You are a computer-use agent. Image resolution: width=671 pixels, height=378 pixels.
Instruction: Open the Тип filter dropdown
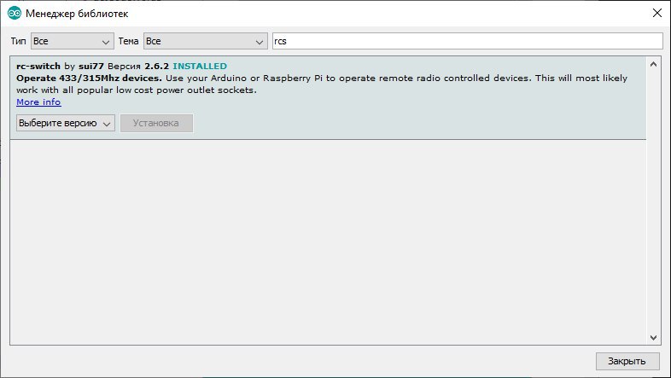coord(73,42)
